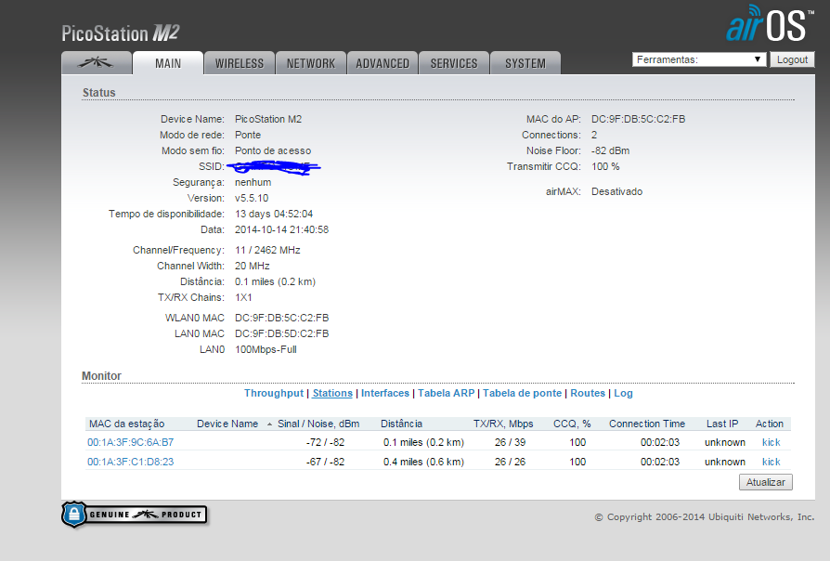Click the Logout button
The height and width of the screenshot is (561, 830).
click(792, 59)
